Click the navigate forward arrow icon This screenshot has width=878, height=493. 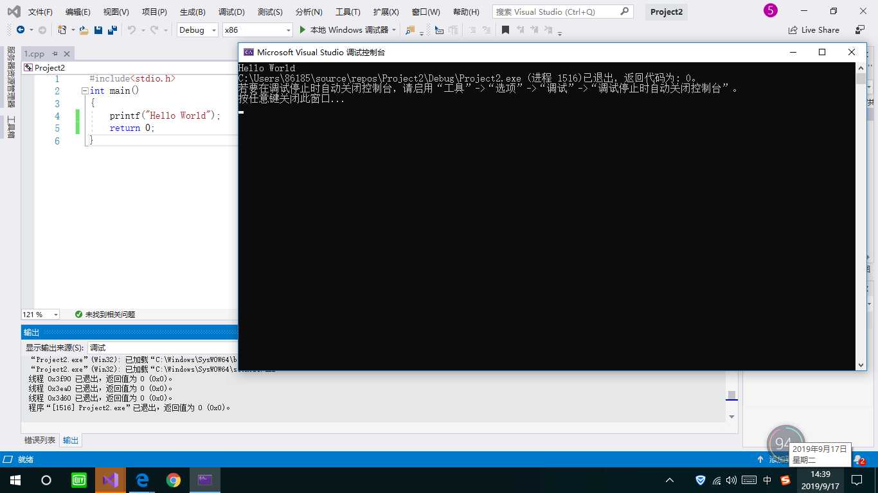(42, 30)
